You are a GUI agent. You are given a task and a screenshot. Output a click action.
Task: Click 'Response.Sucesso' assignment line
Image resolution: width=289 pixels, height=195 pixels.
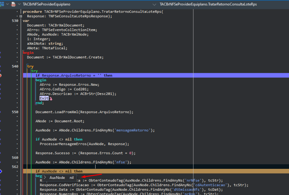86,153
